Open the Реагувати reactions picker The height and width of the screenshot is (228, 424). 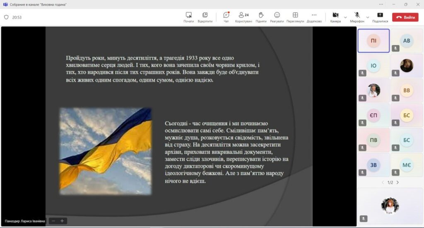(277, 17)
